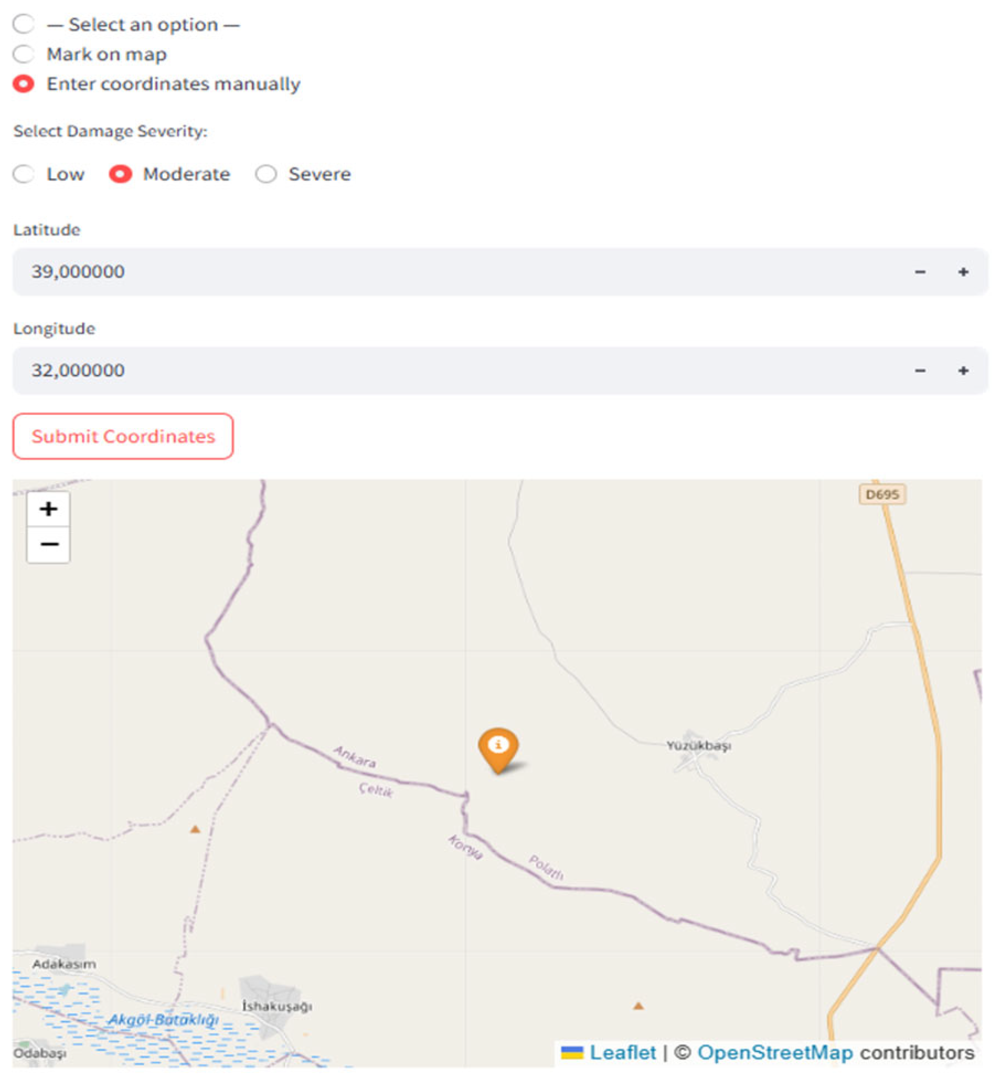The width and height of the screenshot is (996, 1085).
Task: Increase longitude with plus stepper
Action: pos(963,371)
